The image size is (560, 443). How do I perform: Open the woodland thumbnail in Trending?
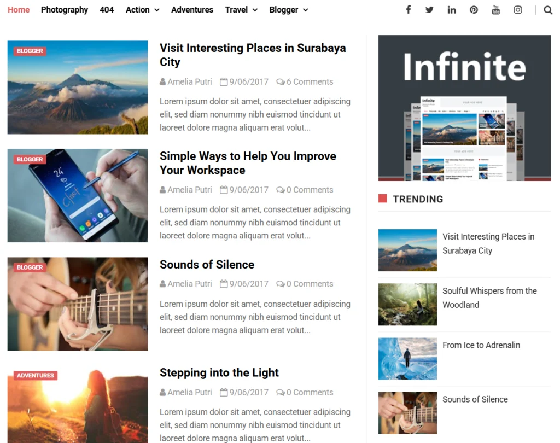(x=407, y=305)
